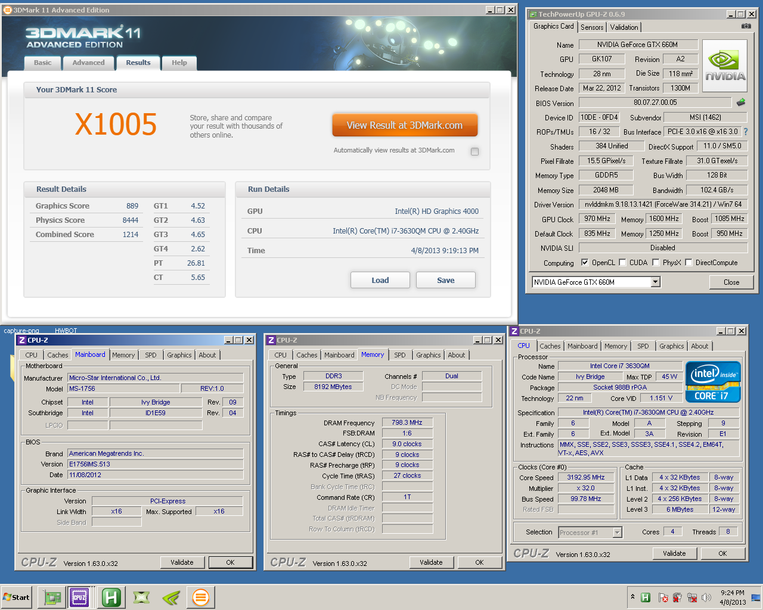Click the GPU name field NVIDIA GeForce GTX 660M
Viewport: 763px width, 610px height.
click(x=638, y=45)
